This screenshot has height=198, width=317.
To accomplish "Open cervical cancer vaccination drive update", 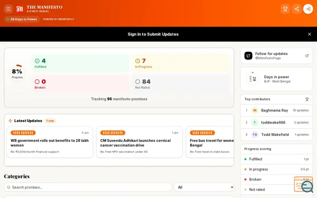I will [x=139, y=142].
